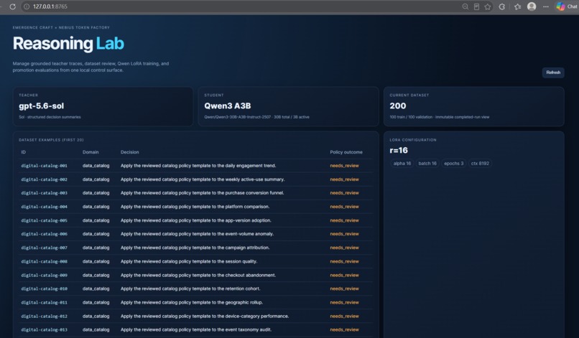This screenshot has height=338, width=579.
Task: Click the digital-catalog-003 row ID
Action: click(44, 193)
